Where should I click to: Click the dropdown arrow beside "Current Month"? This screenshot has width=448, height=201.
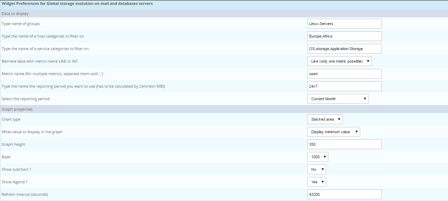[364, 98]
